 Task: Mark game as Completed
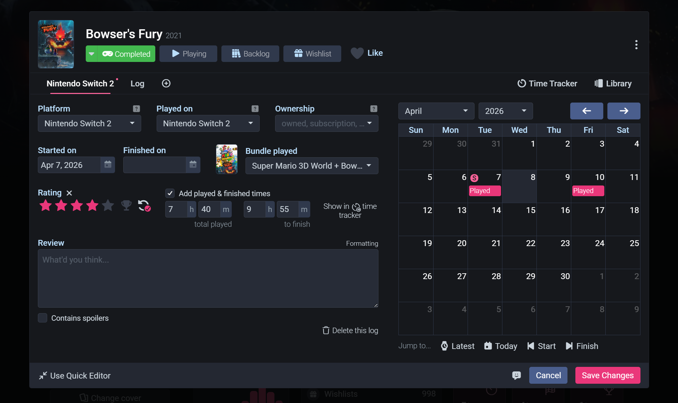click(x=126, y=54)
